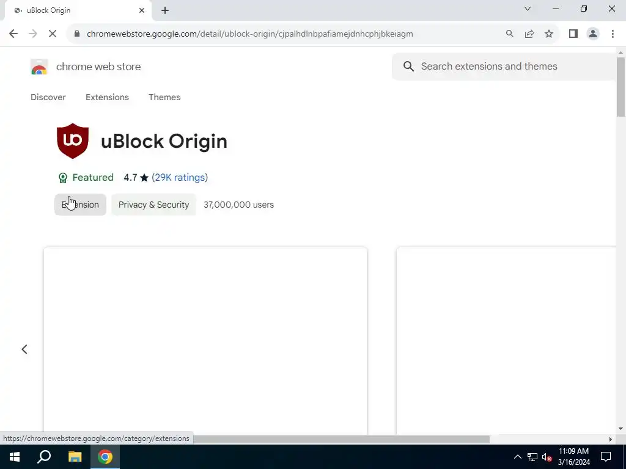Click the address bar URL
The height and width of the screenshot is (469, 626).
(x=250, y=34)
